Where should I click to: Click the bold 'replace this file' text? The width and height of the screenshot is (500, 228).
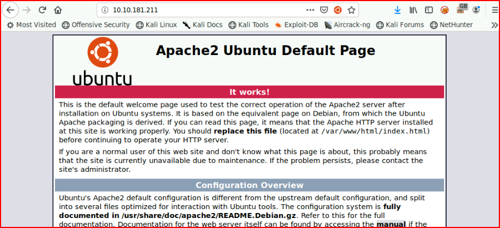click(x=245, y=131)
